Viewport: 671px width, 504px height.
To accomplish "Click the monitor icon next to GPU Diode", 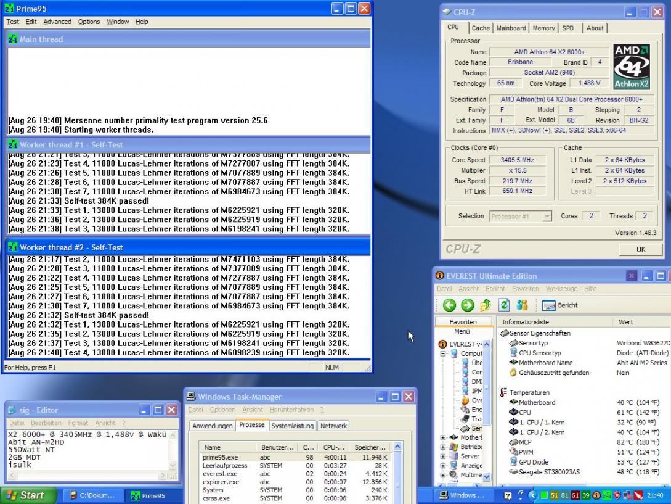I will [x=513, y=461].
